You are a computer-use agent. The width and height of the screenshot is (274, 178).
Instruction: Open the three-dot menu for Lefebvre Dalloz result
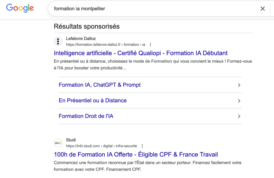(150, 44)
